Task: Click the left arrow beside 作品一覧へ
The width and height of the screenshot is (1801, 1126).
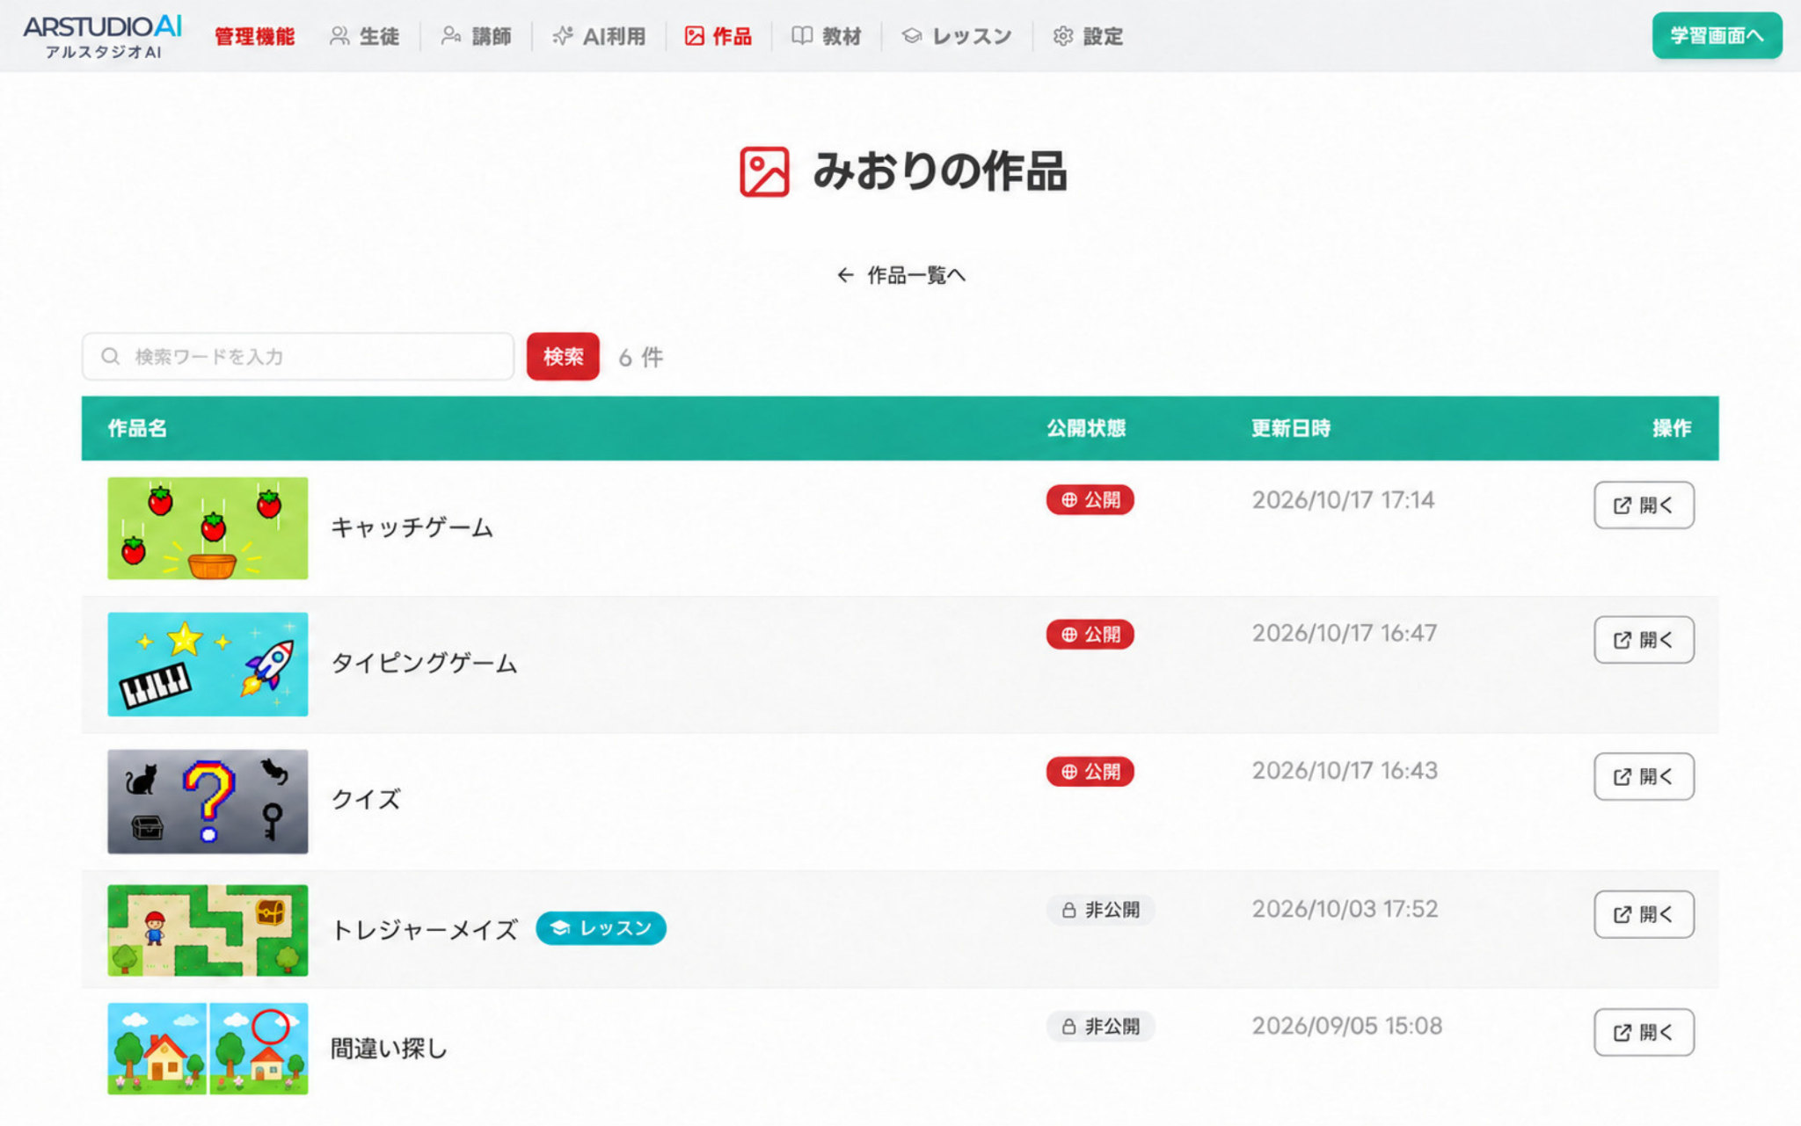Action: coord(845,275)
